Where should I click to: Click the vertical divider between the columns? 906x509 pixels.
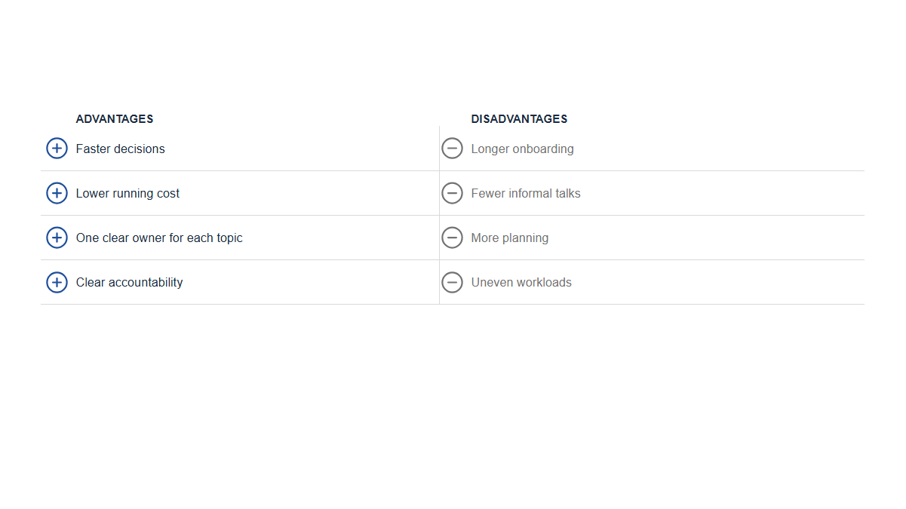(439, 215)
